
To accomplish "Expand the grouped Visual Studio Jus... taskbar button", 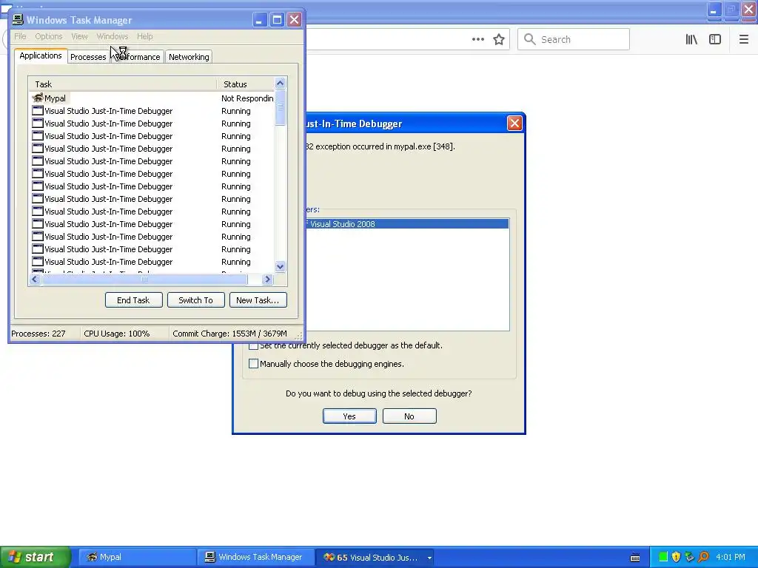I will click(375, 557).
